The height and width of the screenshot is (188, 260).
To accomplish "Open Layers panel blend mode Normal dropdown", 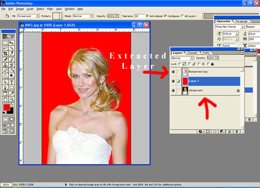I will [x=192, y=58].
